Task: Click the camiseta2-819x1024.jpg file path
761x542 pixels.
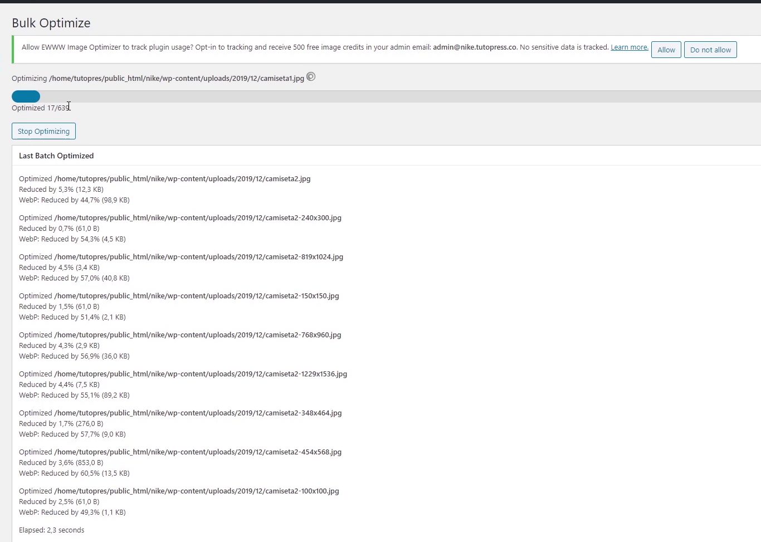Action: 198,257
